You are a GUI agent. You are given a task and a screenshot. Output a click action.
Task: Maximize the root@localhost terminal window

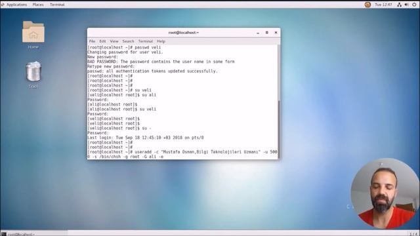(x=267, y=33)
